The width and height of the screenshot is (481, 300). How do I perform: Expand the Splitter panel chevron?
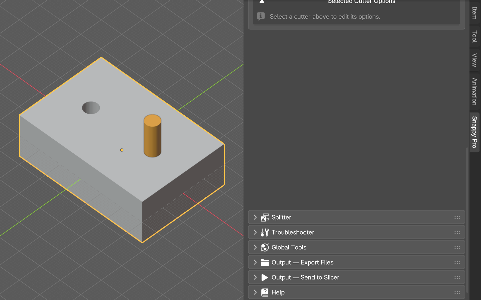[x=255, y=217]
